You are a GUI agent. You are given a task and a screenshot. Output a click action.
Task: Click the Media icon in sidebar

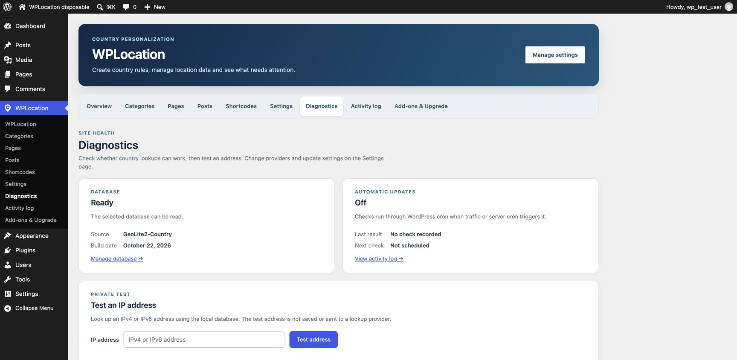tap(8, 60)
